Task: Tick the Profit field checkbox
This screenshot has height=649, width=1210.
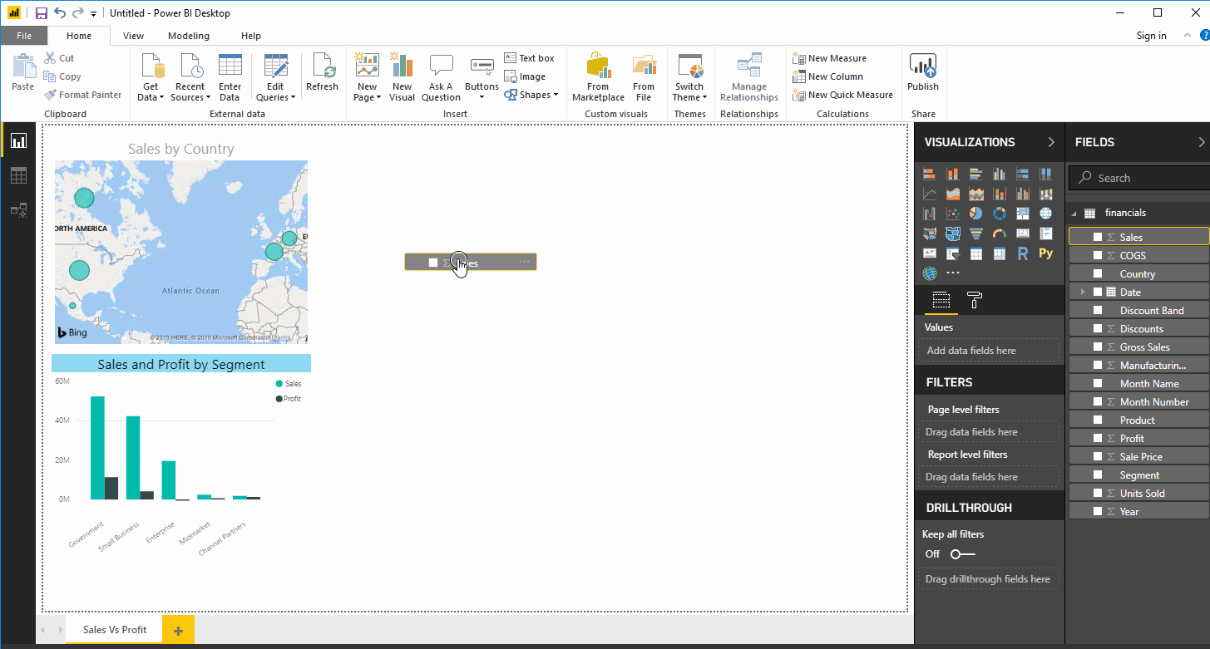Action: [1098, 439]
